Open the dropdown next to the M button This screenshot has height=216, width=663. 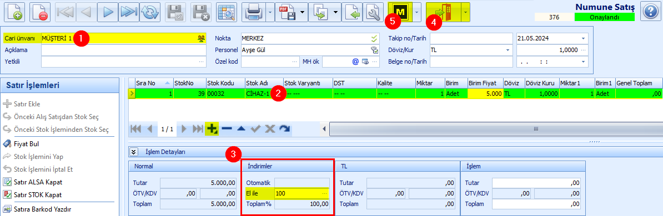point(417,13)
